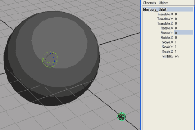
Task: Select the Rotate Y channel label
Action: (x=167, y=33)
